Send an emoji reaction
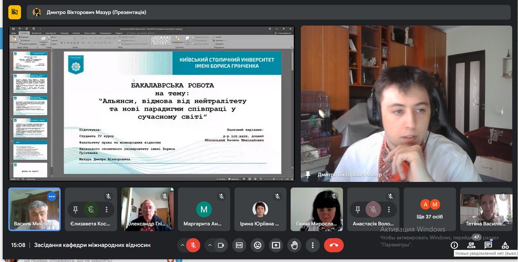Image resolution: width=518 pixels, height=262 pixels. (x=257, y=245)
